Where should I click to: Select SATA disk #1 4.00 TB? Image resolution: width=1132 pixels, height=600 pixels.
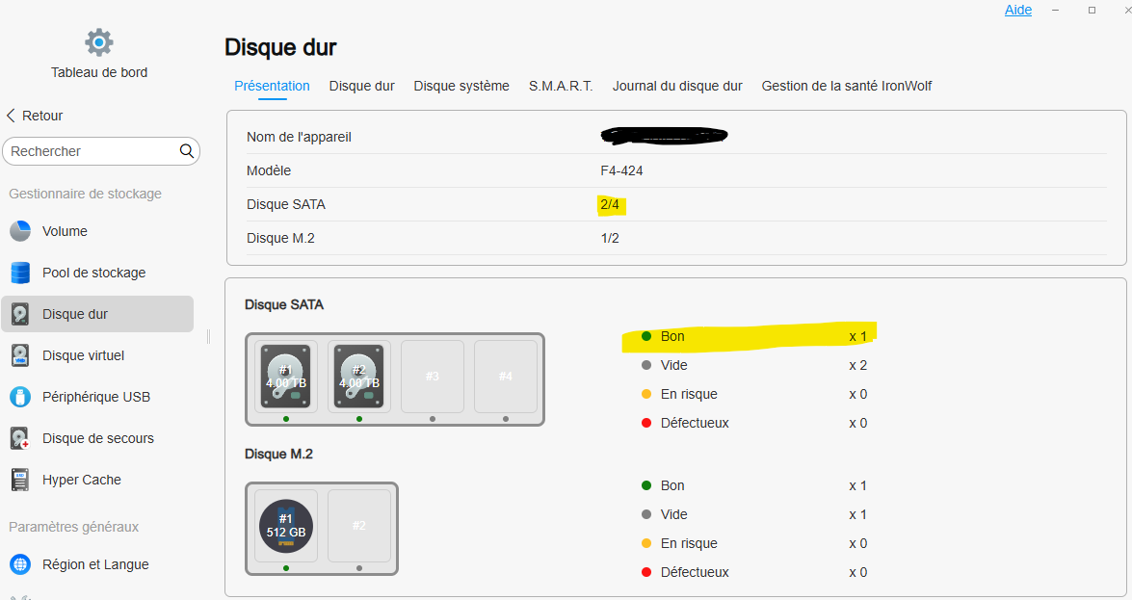[x=286, y=377]
